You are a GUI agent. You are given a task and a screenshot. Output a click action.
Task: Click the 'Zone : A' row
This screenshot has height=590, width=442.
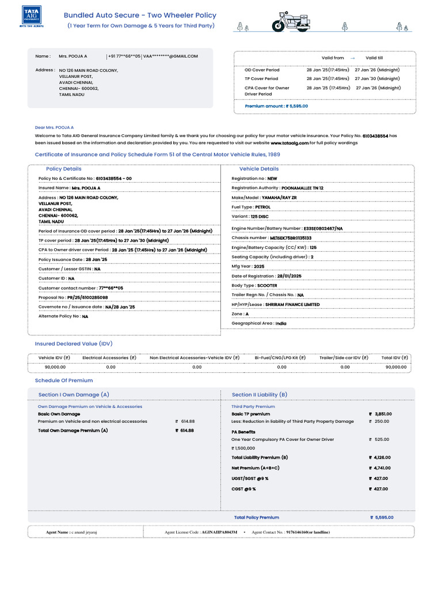pos(240,314)
